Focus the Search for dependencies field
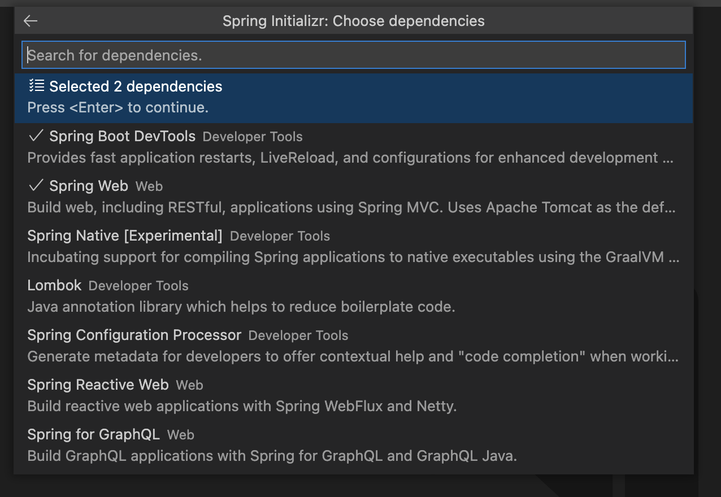 pos(353,55)
